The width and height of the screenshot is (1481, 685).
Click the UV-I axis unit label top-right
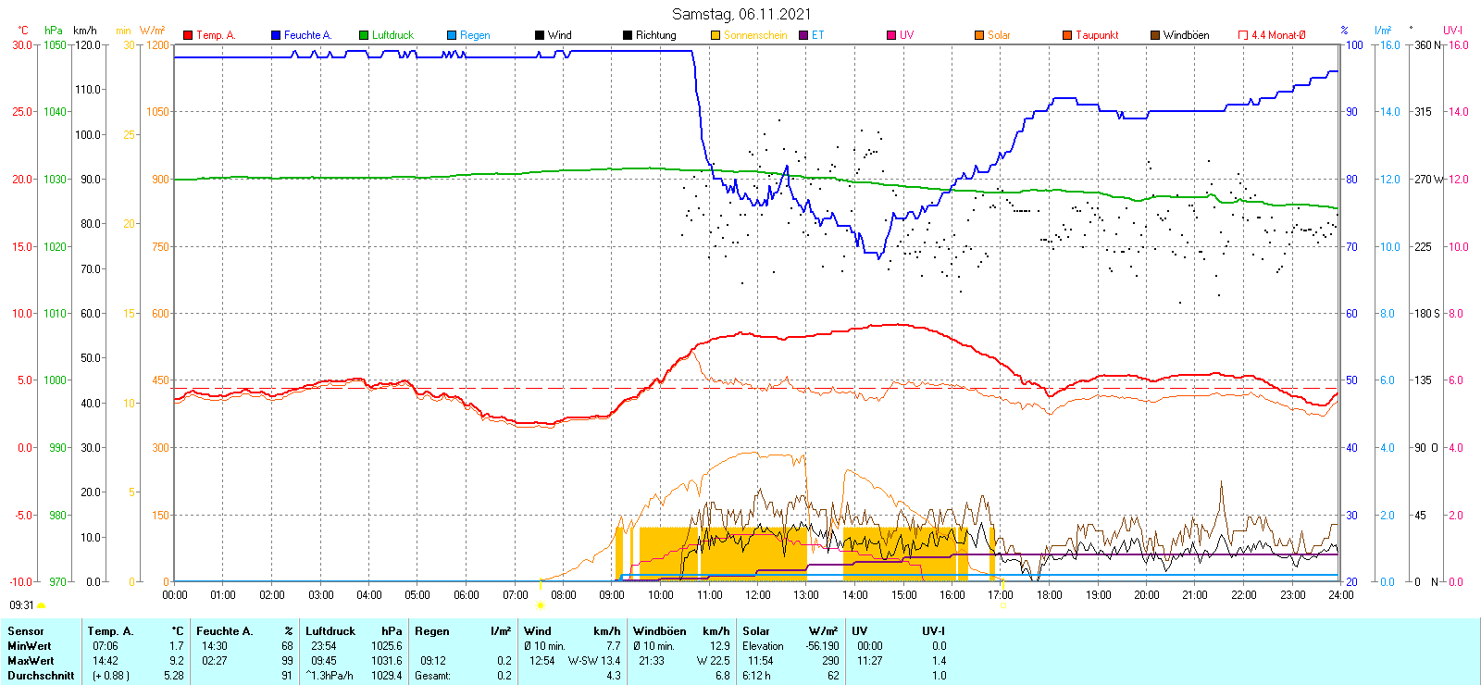coord(1452,31)
